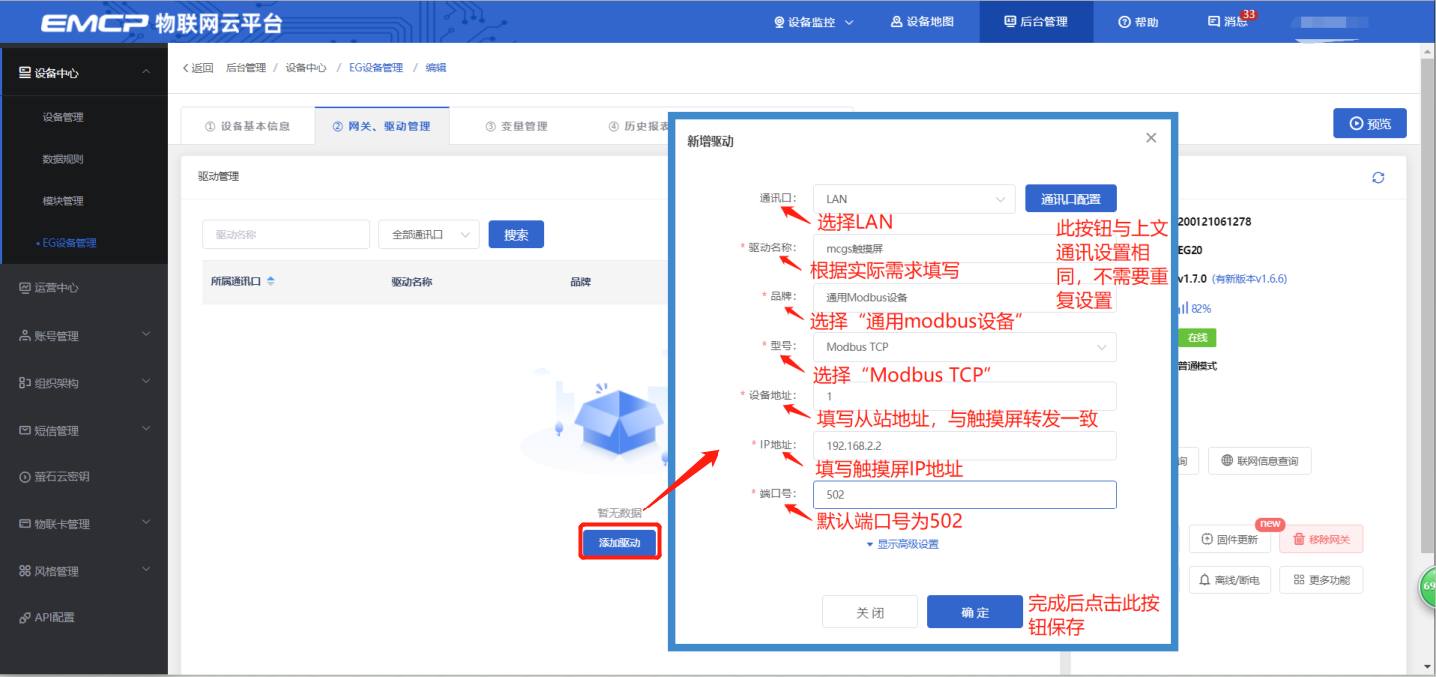Sort by 所属通讯口 column sort icon
The width and height of the screenshot is (1436, 677).
(x=271, y=281)
